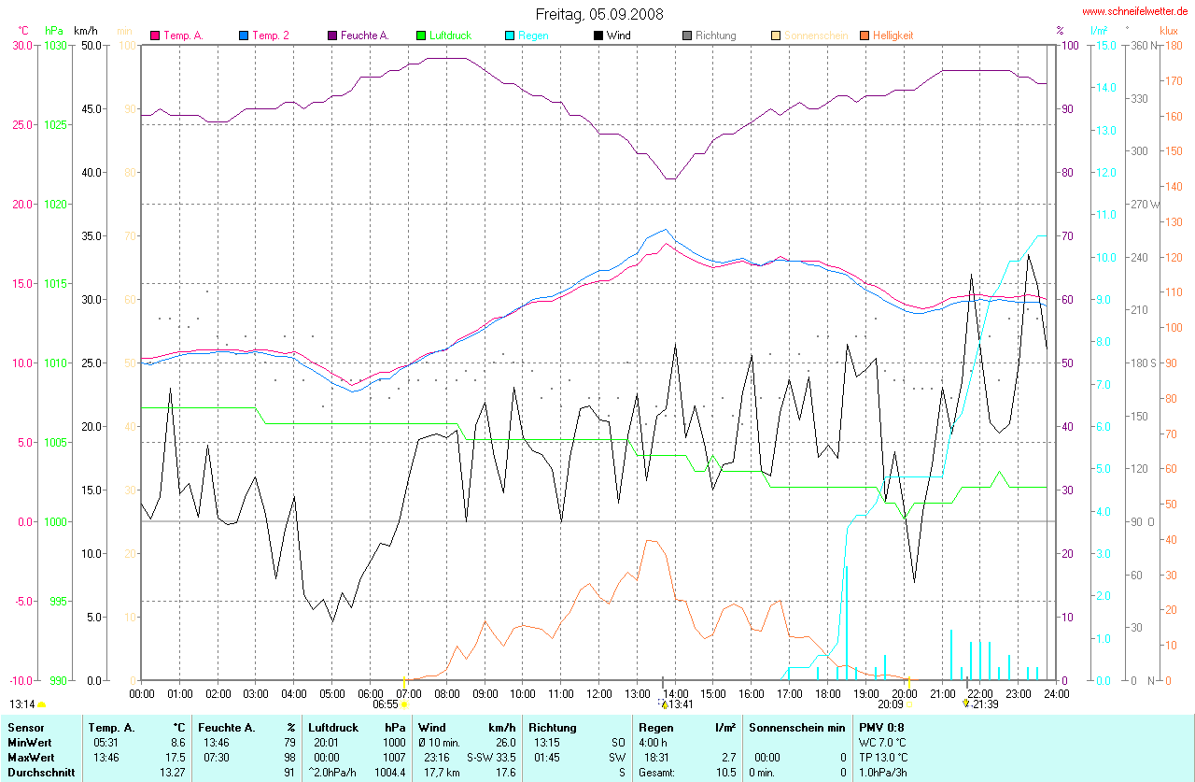
Task: Click the cyan Regen legend swatch
Action: tap(511, 36)
